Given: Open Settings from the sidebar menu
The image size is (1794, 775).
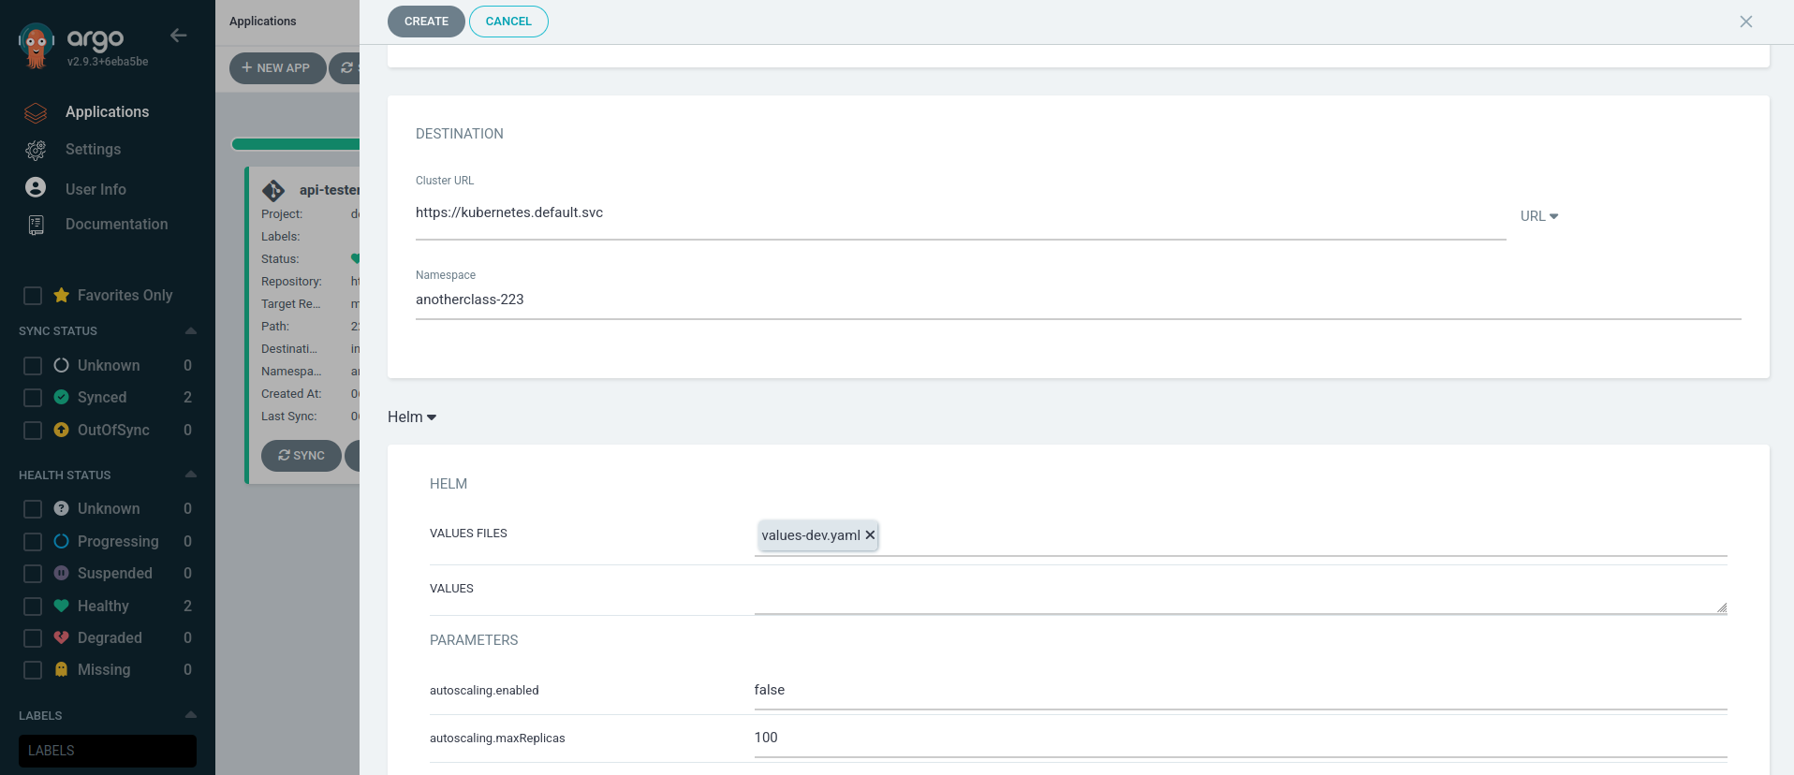Looking at the screenshot, I should point(93,150).
